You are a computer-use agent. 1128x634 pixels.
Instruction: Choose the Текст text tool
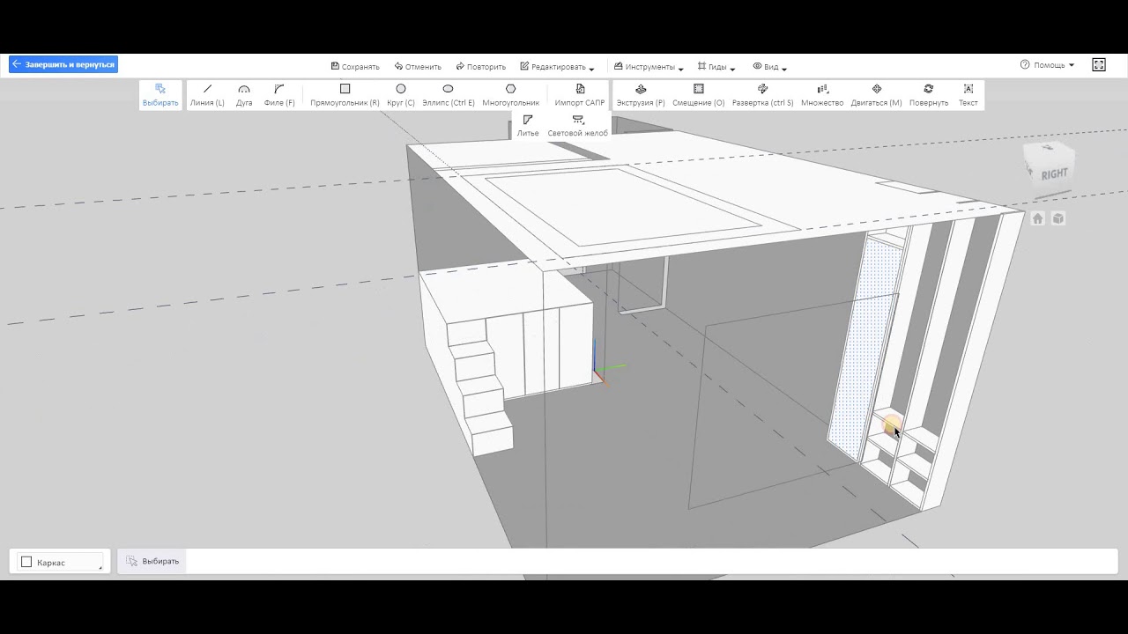coord(968,95)
